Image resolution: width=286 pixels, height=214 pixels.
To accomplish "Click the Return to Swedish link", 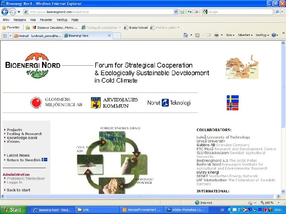I will [23, 160].
